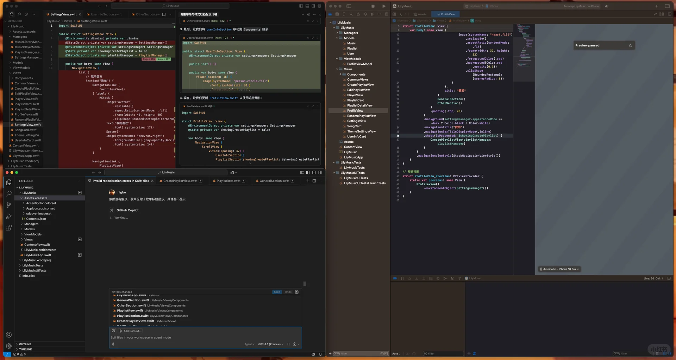Open the Automatic – iPhone 16 Pro device selector
This screenshot has height=360, width=676.
coord(559,269)
